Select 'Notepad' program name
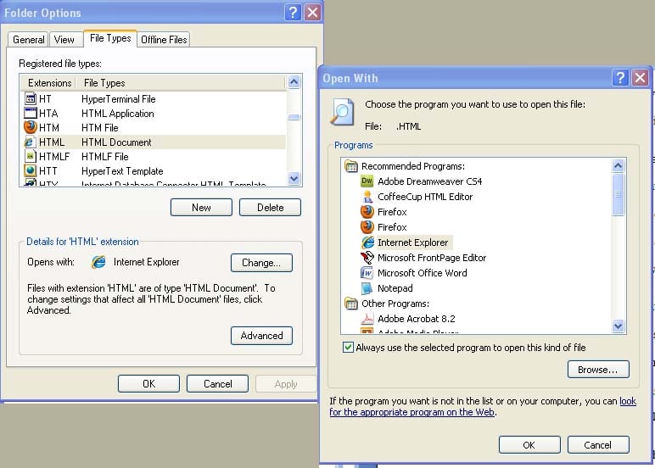The width and height of the screenshot is (655, 468). tap(395, 288)
